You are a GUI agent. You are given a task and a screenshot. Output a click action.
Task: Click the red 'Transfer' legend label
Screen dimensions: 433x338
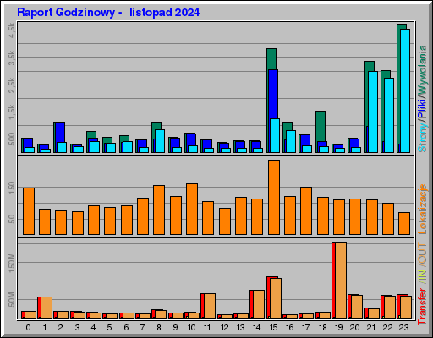coord(422,307)
